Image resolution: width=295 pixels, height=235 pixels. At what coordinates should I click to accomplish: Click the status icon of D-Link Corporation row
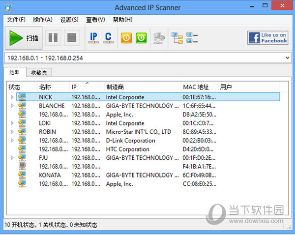(22, 140)
